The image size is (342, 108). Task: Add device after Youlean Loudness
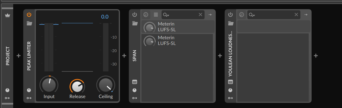point(316,56)
